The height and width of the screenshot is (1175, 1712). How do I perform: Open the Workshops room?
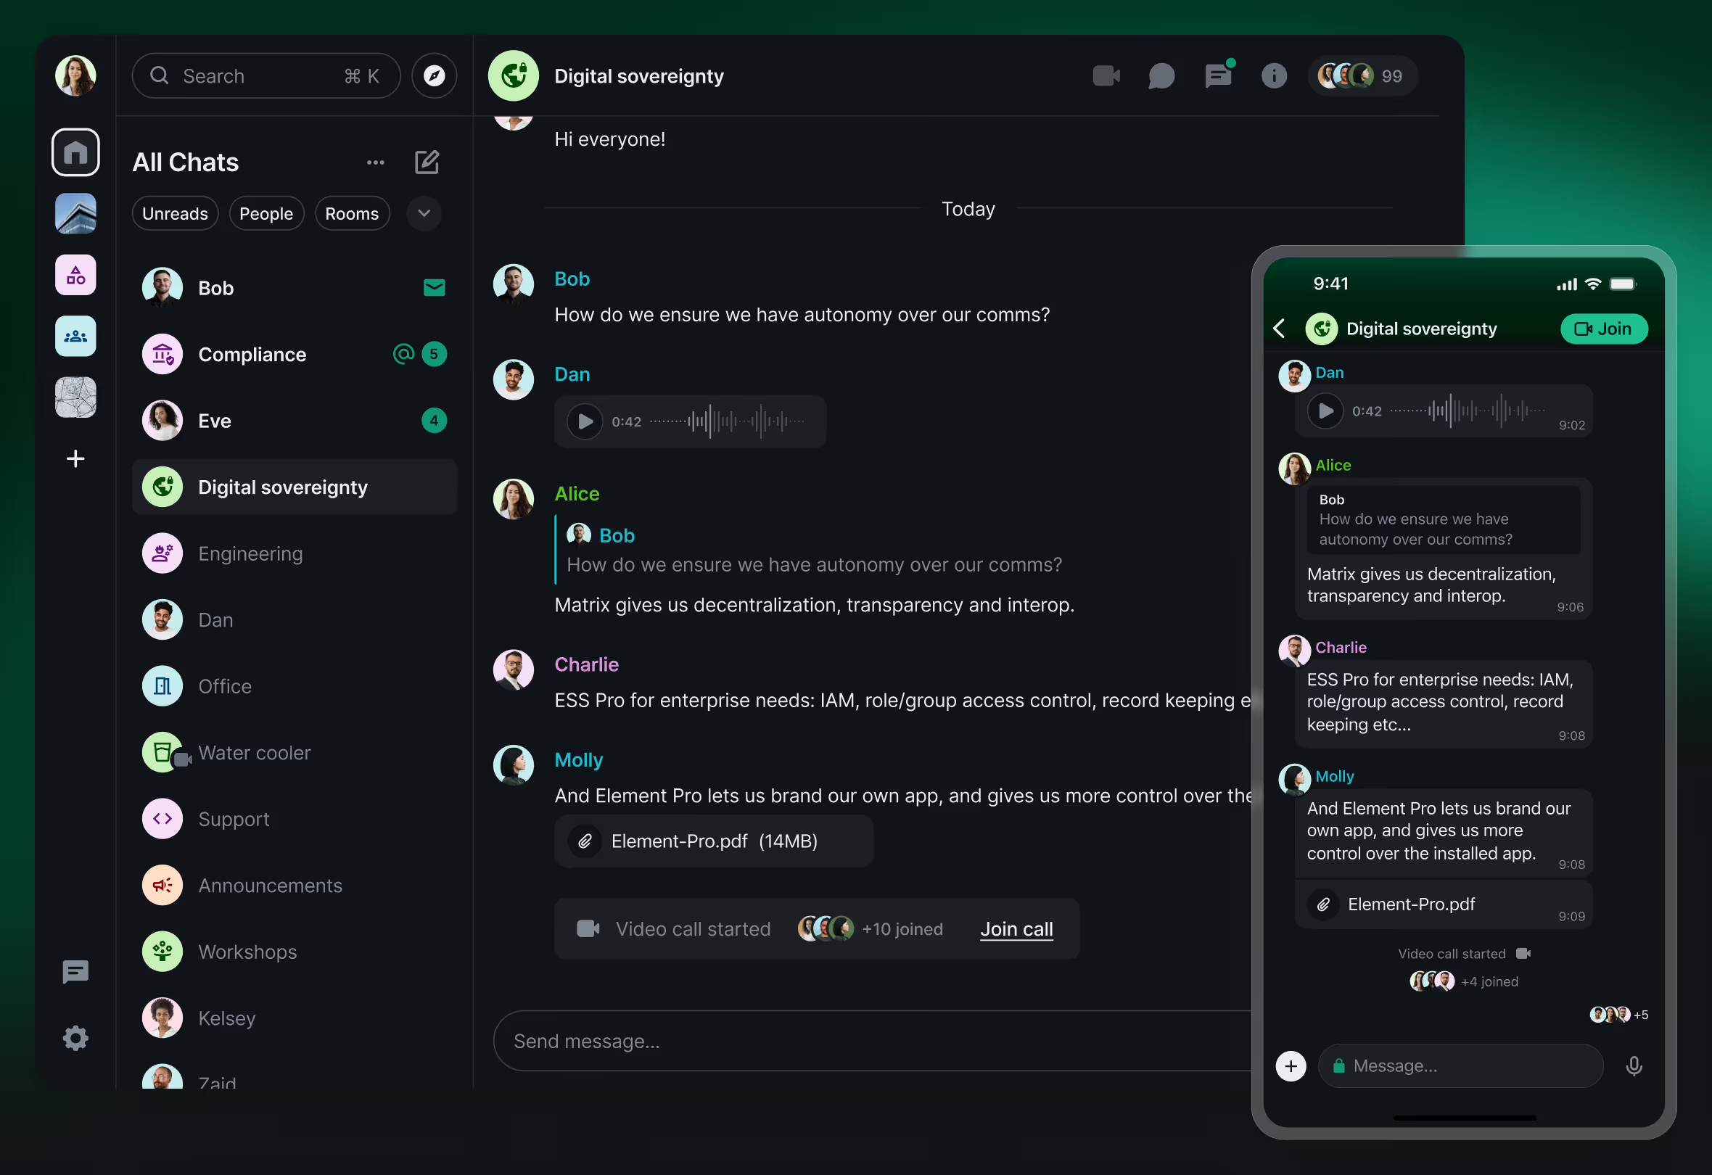click(x=295, y=952)
